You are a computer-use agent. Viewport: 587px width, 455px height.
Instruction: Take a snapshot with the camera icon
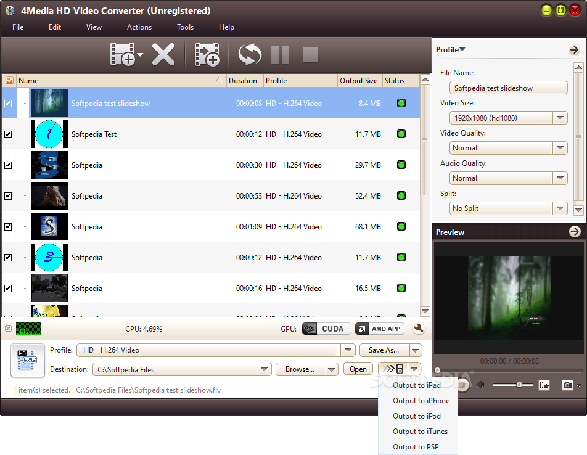567,385
